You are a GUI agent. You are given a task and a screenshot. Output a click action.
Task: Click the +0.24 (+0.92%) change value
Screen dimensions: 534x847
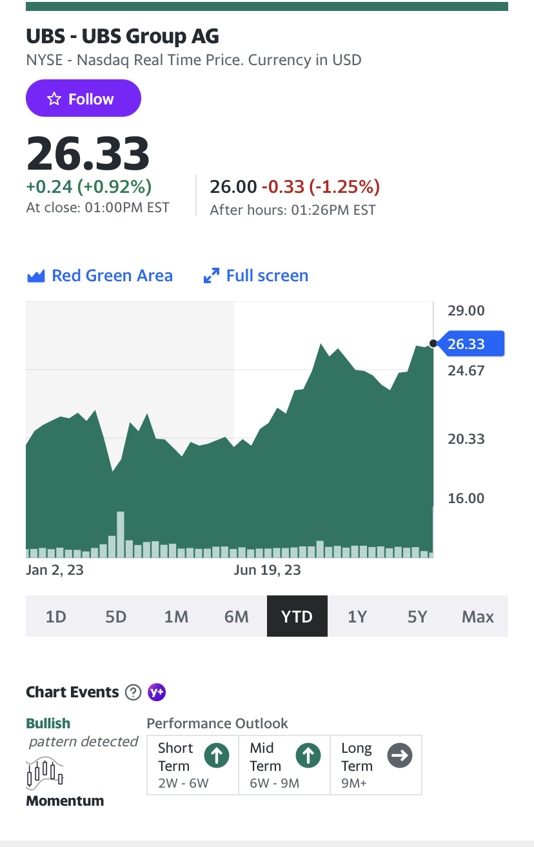[89, 186]
